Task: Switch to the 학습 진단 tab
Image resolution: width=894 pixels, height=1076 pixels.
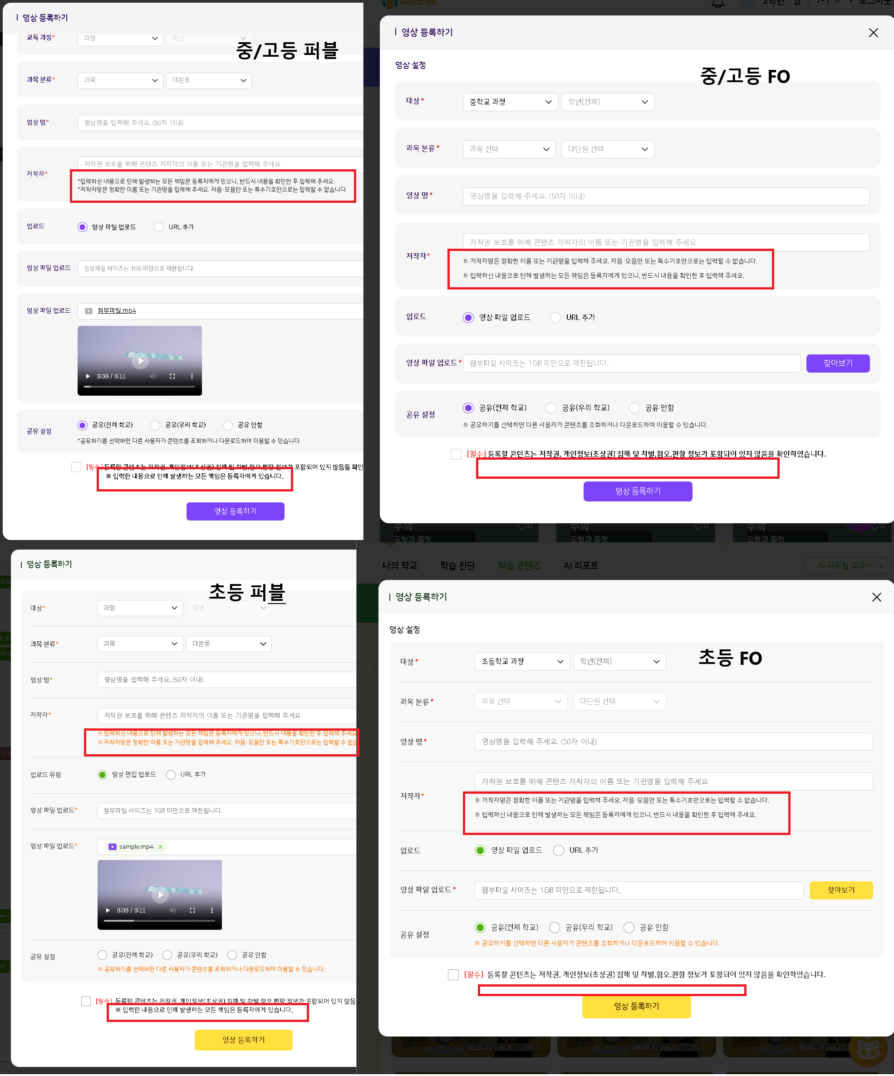Action: click(x=457, y=565)
